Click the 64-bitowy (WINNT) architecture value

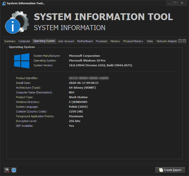[83, 88]
